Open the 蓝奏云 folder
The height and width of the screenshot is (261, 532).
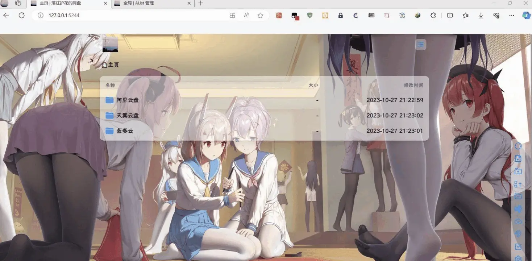(125, 131)
